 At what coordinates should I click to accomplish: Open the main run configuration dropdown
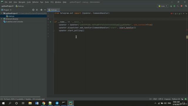pos(162,6)
